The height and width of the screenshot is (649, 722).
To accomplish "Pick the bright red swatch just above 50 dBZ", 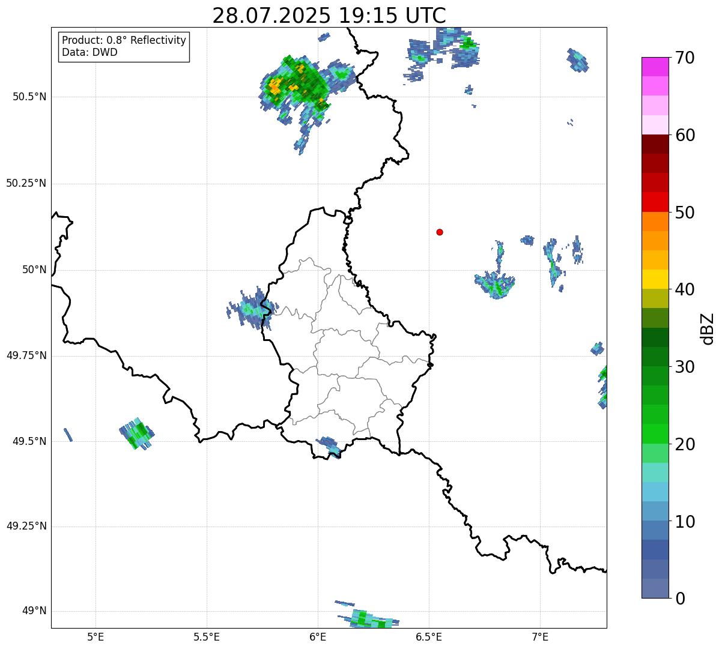I will (655, 202).
